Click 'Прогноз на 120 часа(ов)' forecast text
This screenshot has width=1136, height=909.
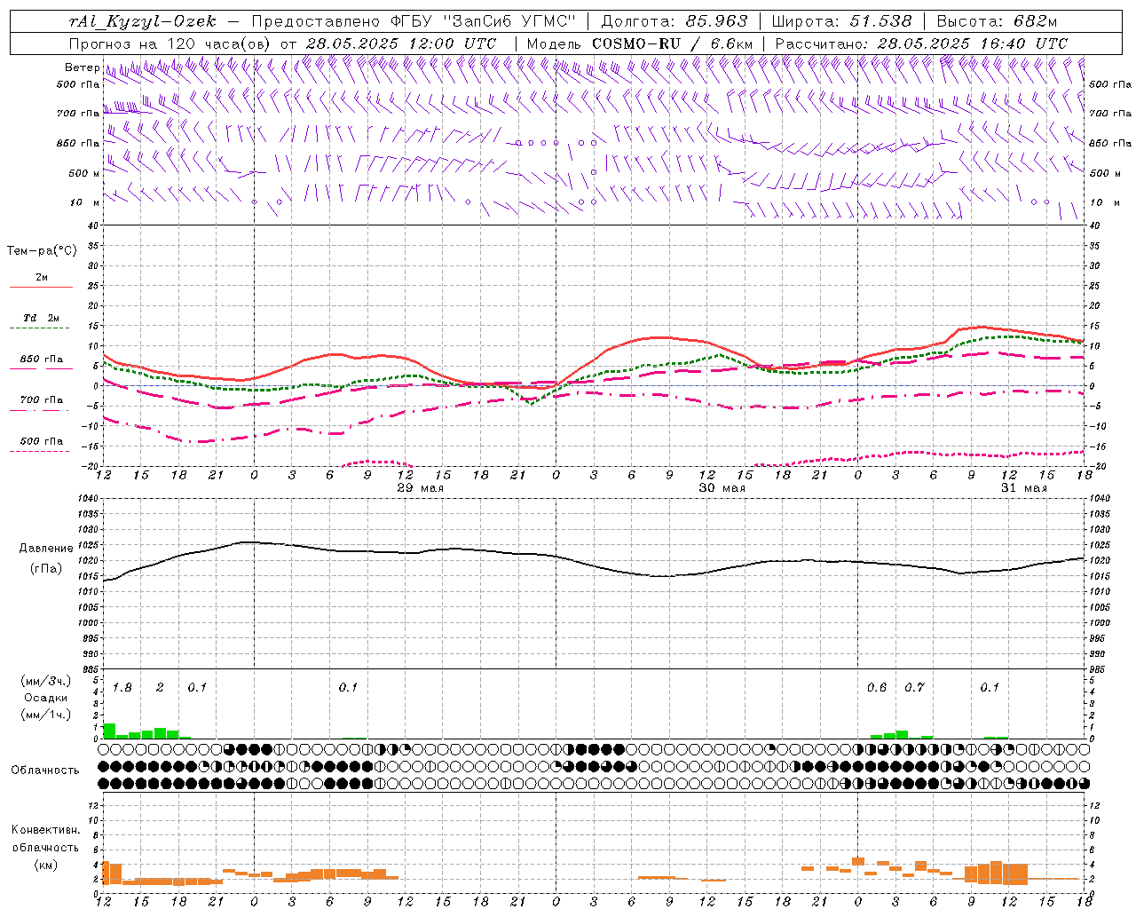click(170, 43)
